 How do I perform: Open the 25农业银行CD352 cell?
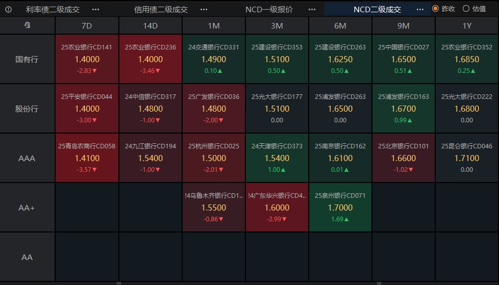pyautogui.click(x=467, y=59)
